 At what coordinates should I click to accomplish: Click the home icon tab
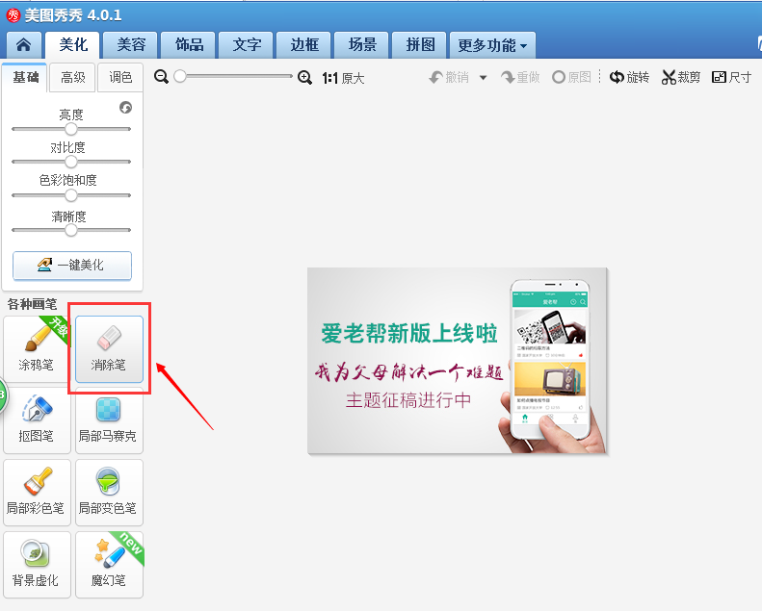24,45
